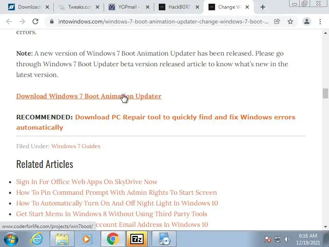Click the vertical scrollbar thumb
The width and height of the screenshot is (329, 247).
[x=325, y=93]
